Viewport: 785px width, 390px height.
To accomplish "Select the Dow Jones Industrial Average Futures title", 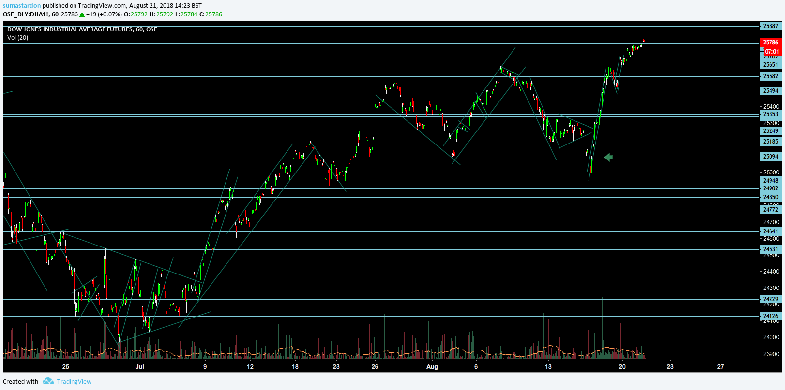I will click(x=82, y=29).
